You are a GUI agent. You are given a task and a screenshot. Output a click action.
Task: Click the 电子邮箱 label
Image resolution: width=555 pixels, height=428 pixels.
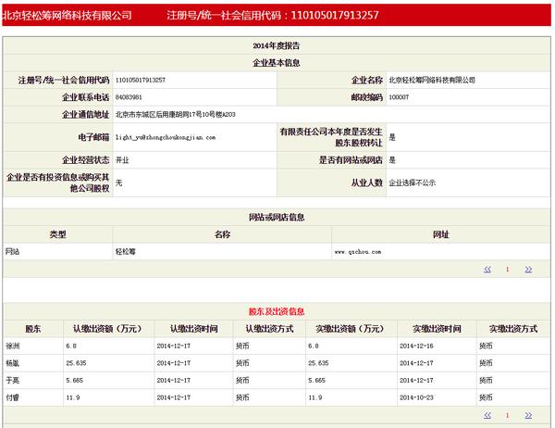coord(93,138)
